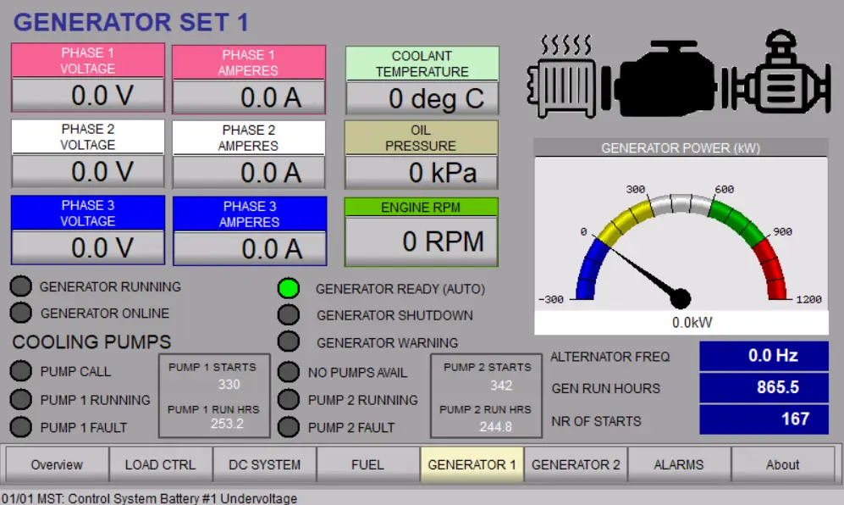Viewport: 844px width, 505px height.
Task: Open the ALARMS tab
Action: click(x=678, y=464)
